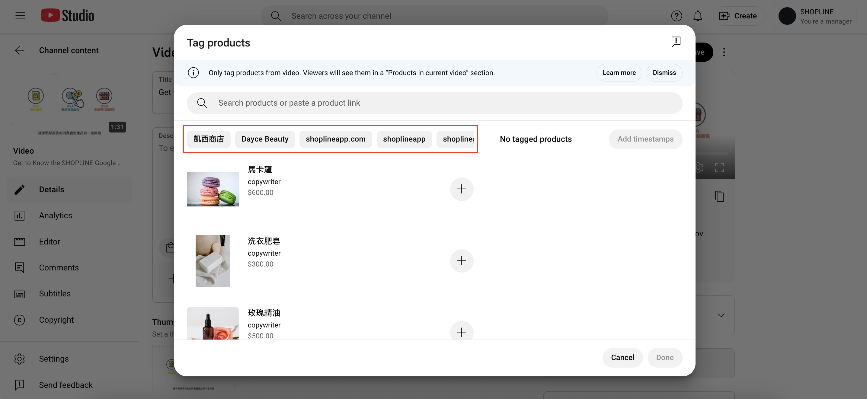Open Settings in the sidebar

[x=69, y=359]
